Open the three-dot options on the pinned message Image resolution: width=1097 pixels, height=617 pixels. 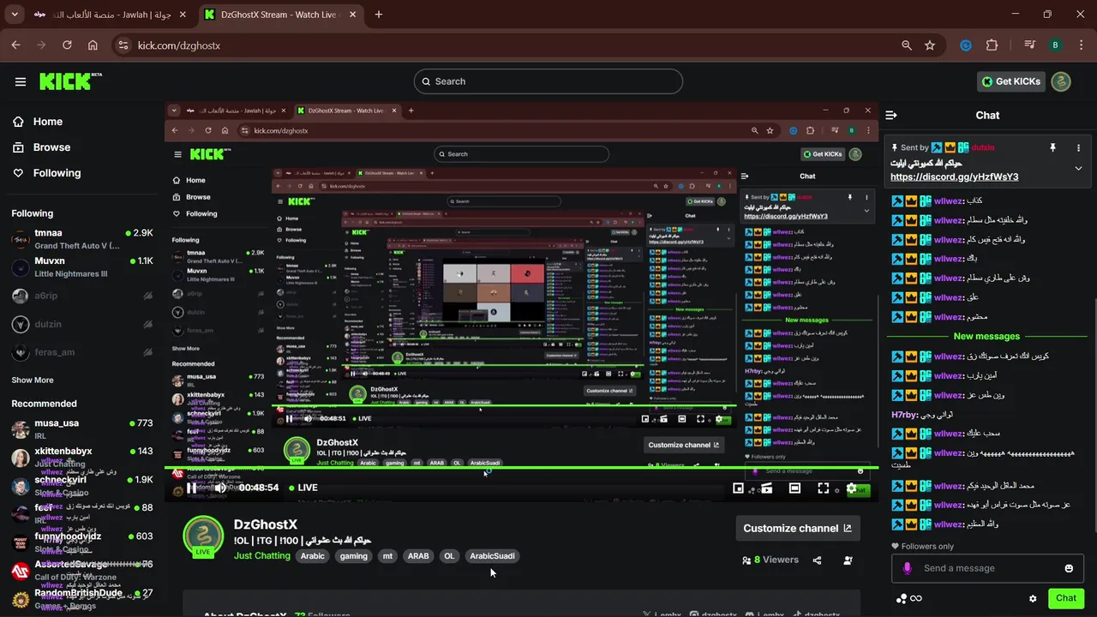(1077, 147)
